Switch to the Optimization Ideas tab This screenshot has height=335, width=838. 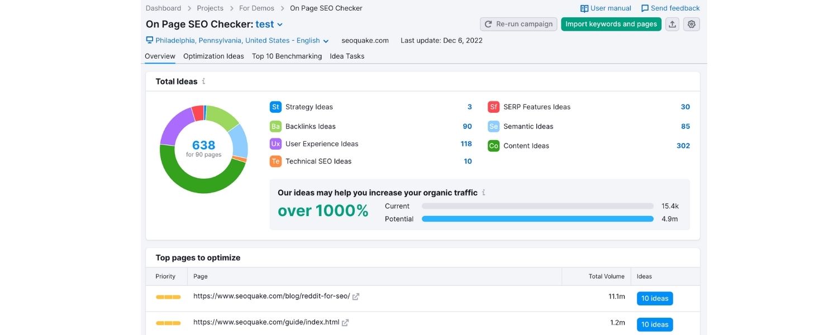click(213, 56)
